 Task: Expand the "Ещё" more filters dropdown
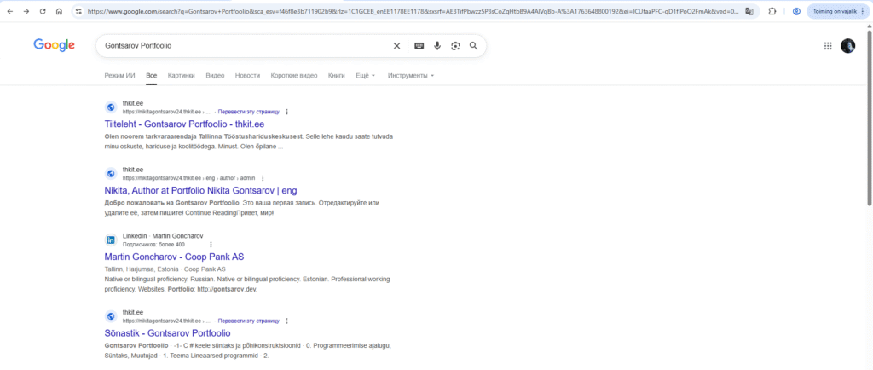tap(364, 76)
